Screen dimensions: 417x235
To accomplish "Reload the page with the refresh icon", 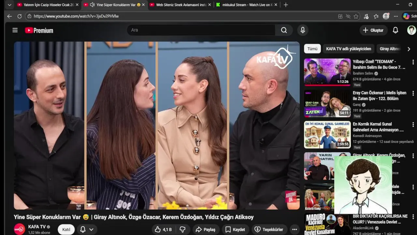I will (x=20, y=16).
